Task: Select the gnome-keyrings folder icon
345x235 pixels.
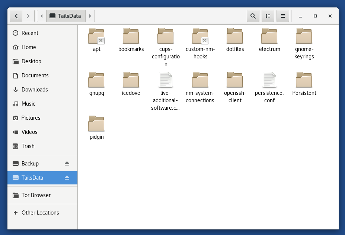Action: 304,36
